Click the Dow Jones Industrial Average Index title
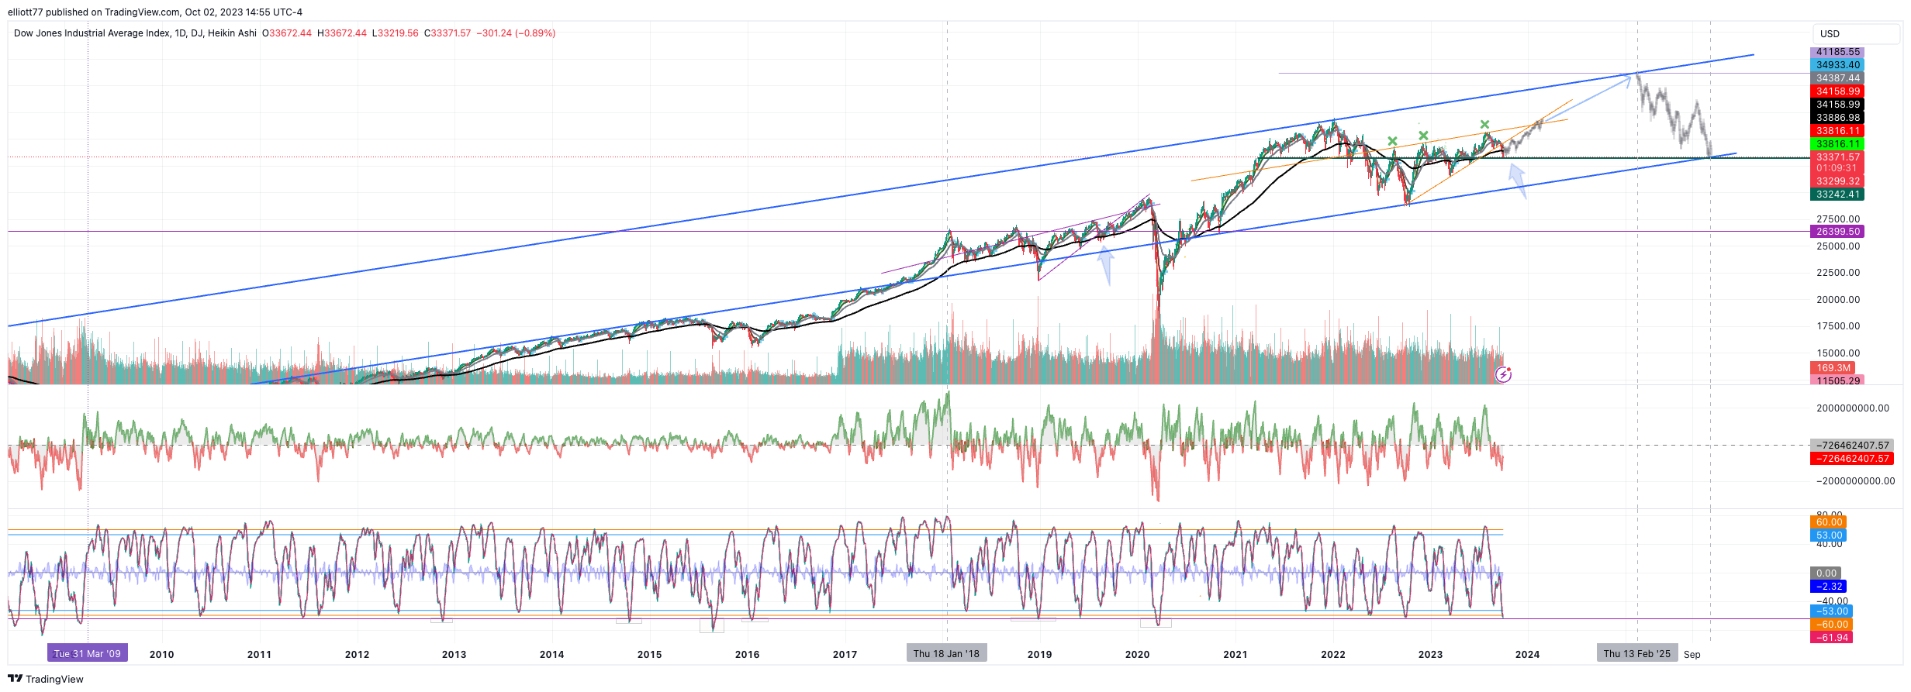The image size is (1911, 692). (x=93, y=33)
